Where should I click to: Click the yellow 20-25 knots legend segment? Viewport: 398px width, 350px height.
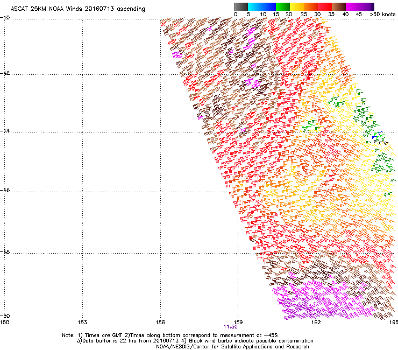[x=297, y=6]
